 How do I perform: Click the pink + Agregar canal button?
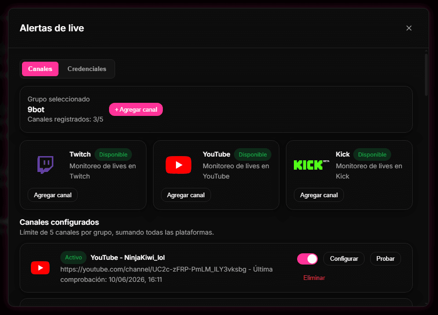136,110
